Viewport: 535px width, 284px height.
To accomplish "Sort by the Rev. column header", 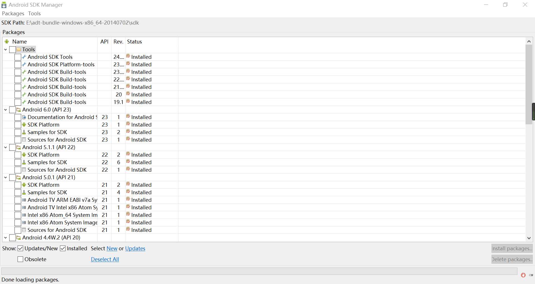I will pos(118,42).
